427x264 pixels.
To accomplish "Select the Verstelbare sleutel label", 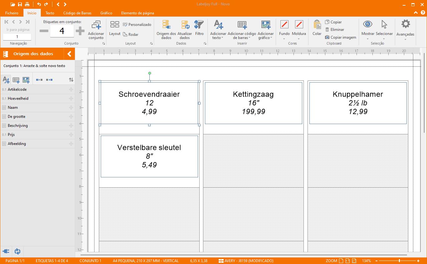I will pos(149,156).
